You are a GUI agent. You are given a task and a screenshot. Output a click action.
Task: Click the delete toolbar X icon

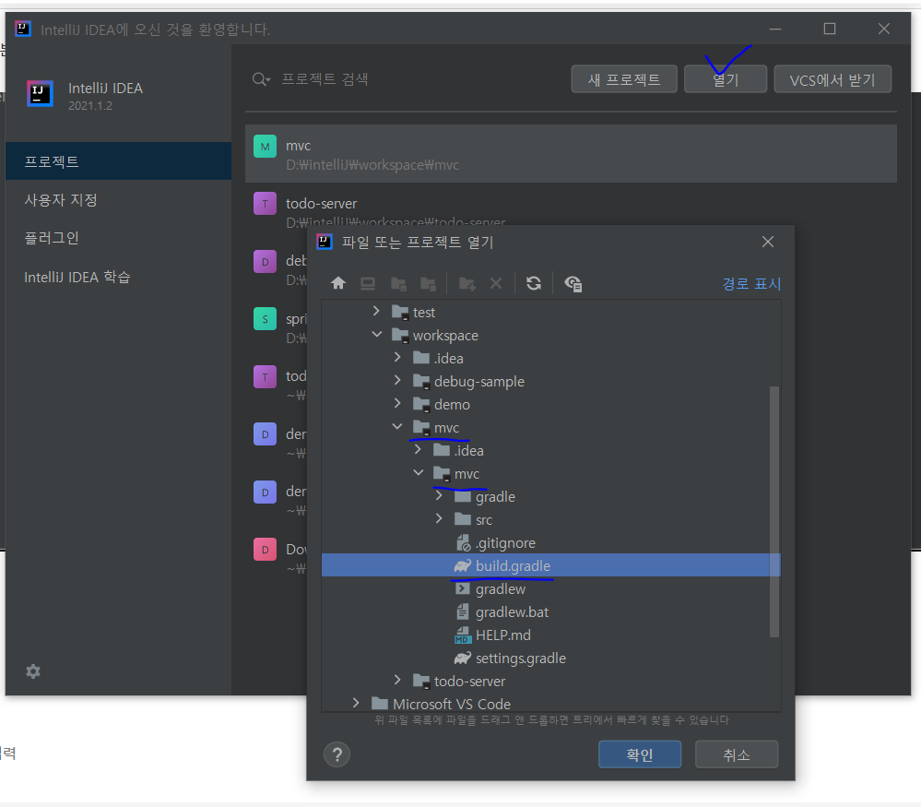coord(496,284)
